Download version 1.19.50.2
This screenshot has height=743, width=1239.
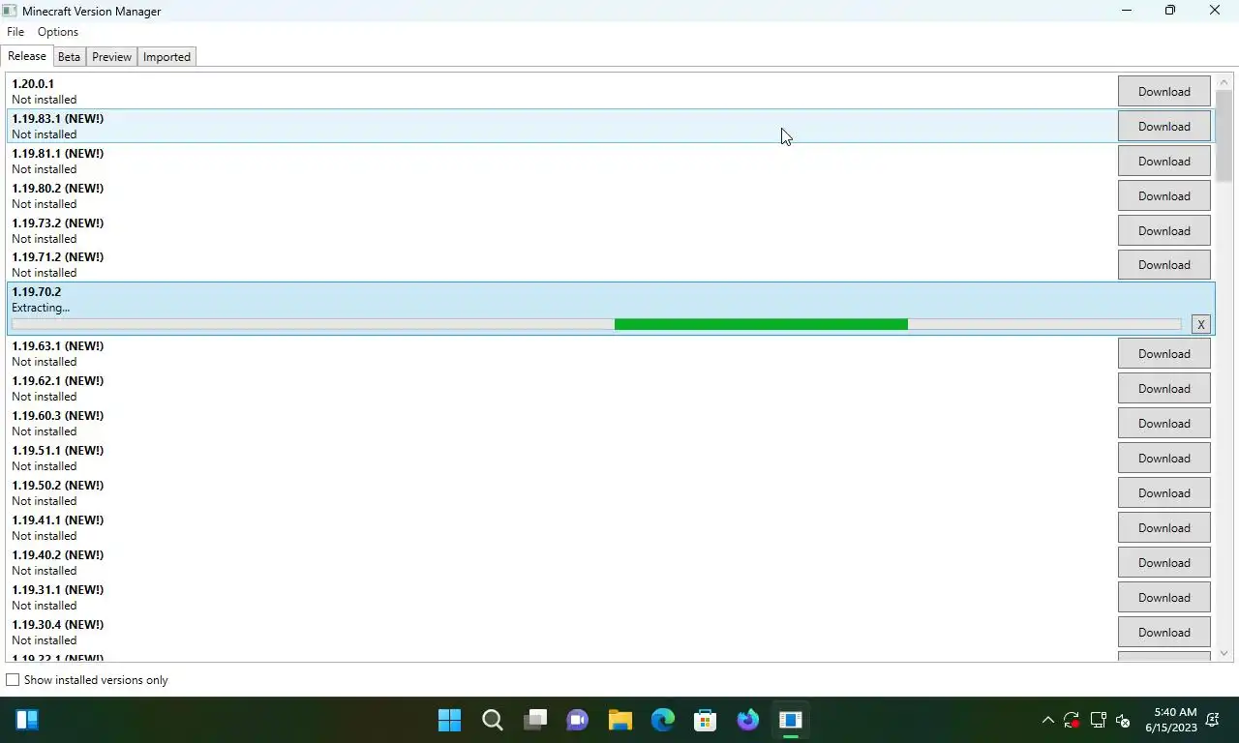(1163, 493)
